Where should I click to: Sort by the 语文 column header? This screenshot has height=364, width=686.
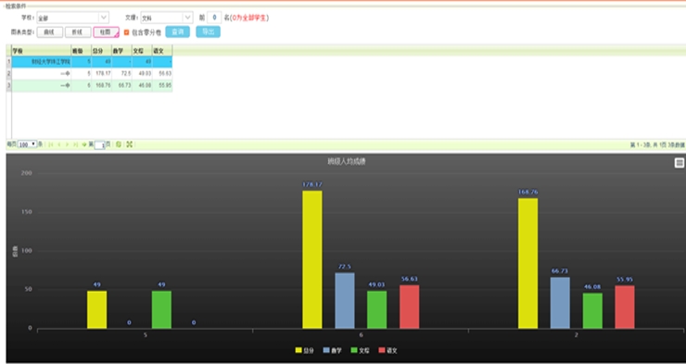[x=162, y=51]
